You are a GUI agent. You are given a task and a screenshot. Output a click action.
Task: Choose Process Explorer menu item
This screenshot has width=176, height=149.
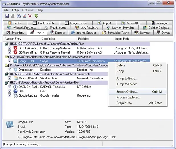coord(137,97)
